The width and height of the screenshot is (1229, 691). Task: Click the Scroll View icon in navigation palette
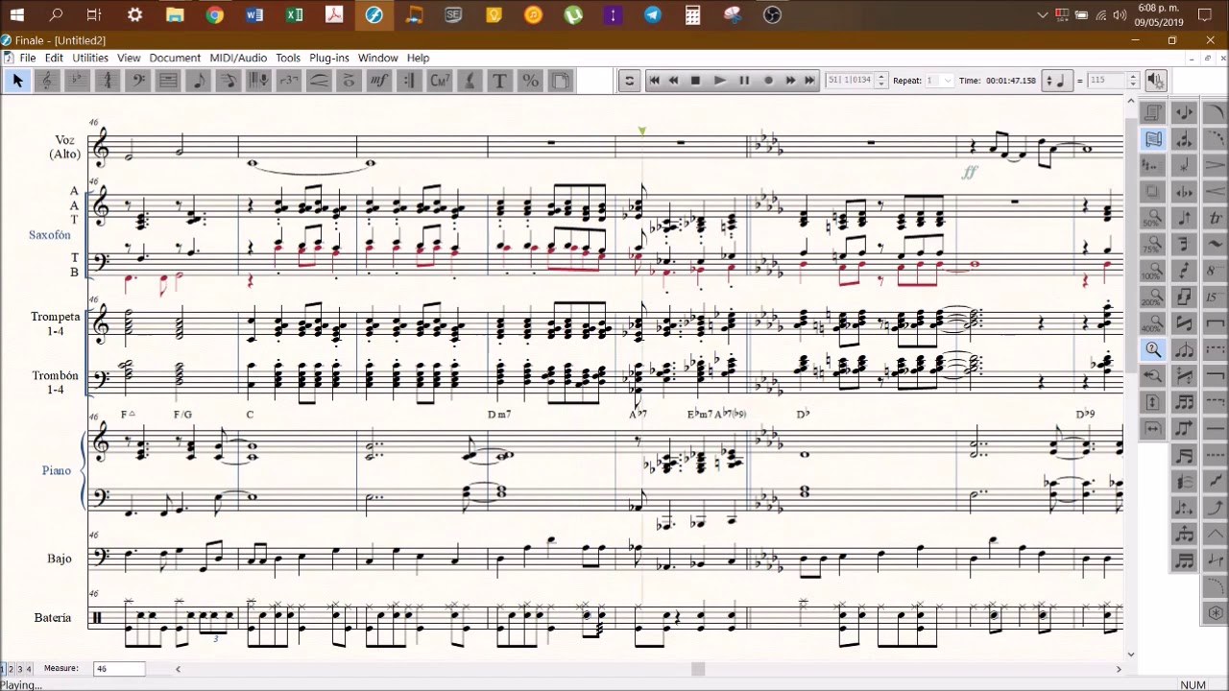click(x=1153, y=139)
